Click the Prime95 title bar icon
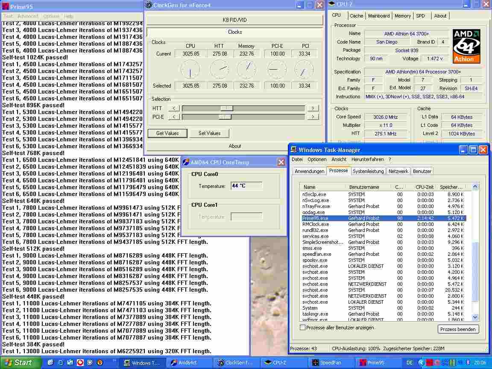The image size is (492, 369). (5, 6)
